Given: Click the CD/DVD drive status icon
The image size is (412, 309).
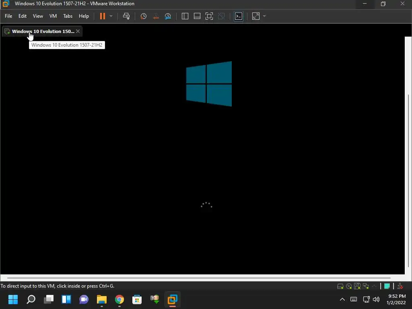Looking at the screenshot, I should tap(349, 286).
